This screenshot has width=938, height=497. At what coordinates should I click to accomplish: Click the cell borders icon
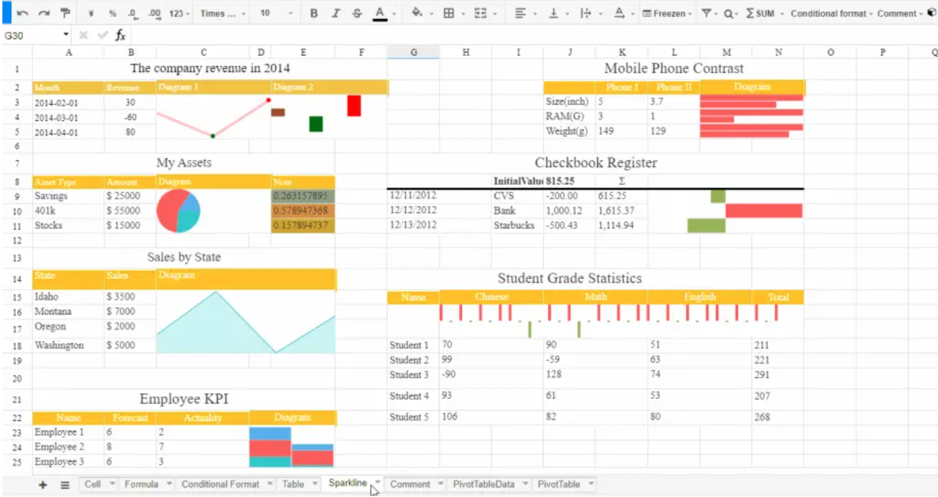[x=448, y=13]
